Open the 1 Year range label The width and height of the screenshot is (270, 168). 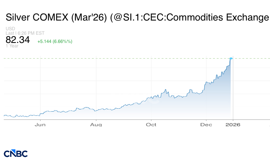coord(12,46)
